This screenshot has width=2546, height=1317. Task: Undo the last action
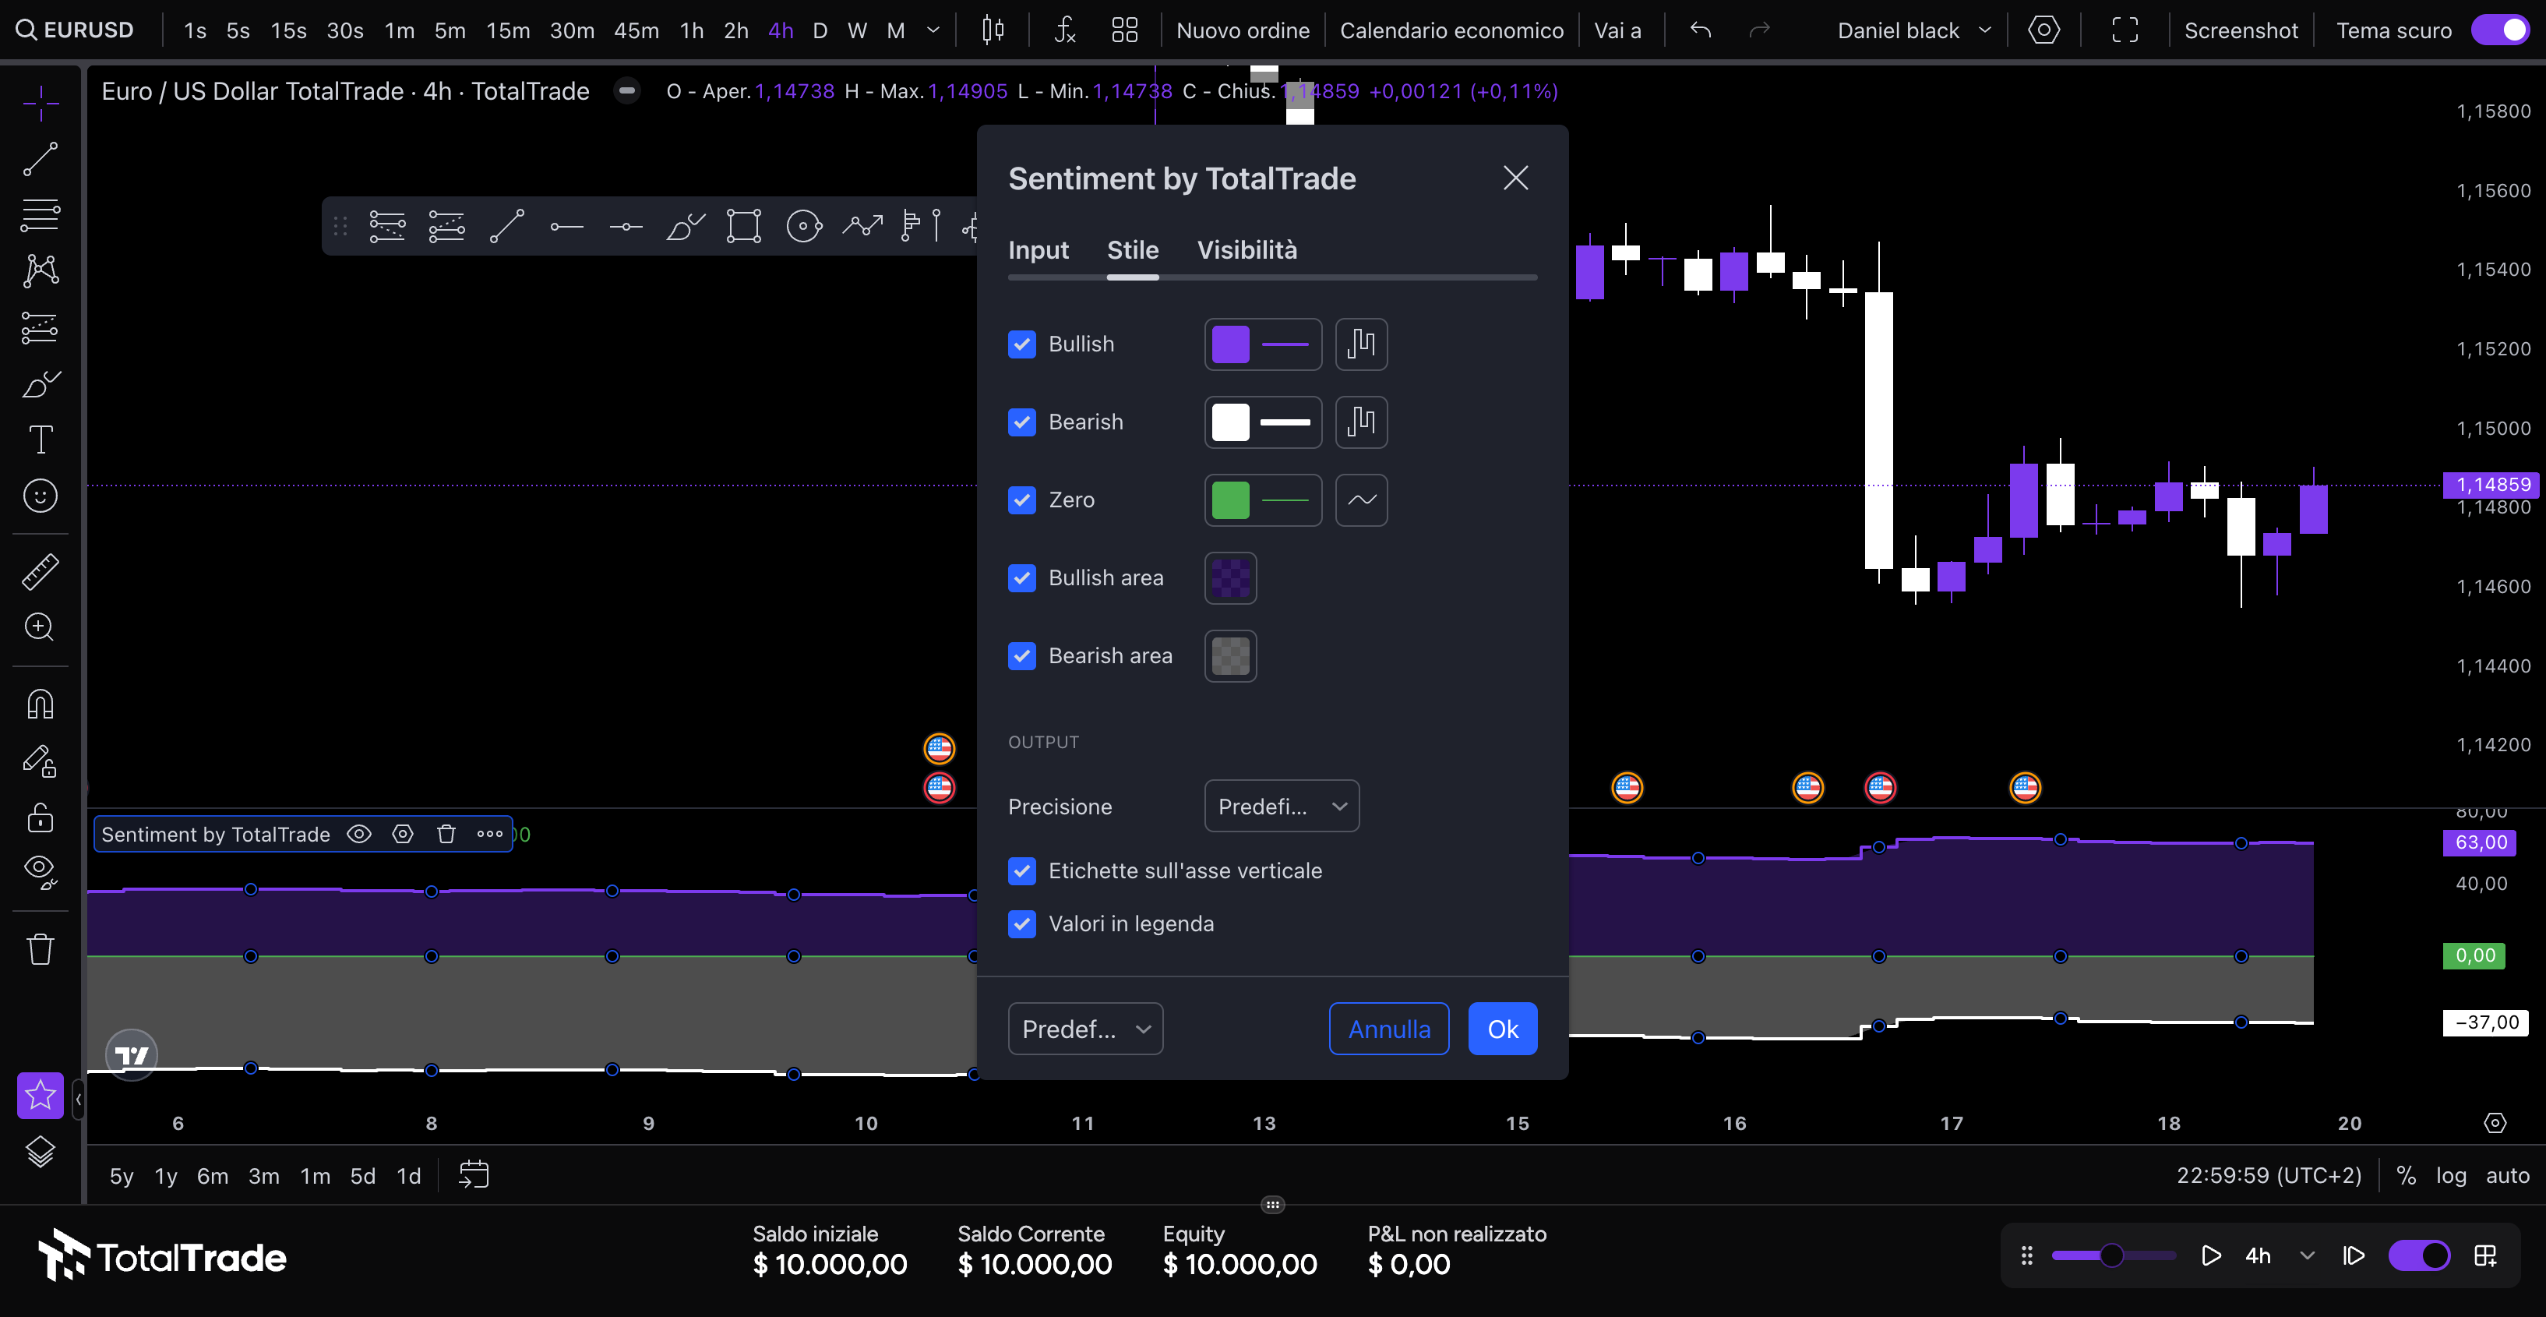pos(1700,30)
